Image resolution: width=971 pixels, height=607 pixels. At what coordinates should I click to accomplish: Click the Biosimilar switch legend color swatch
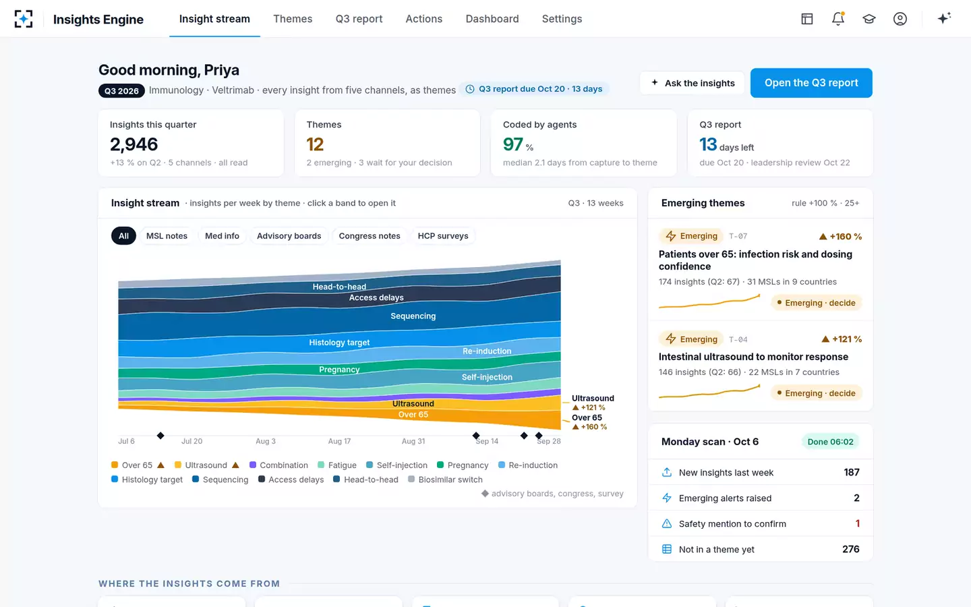411,480
